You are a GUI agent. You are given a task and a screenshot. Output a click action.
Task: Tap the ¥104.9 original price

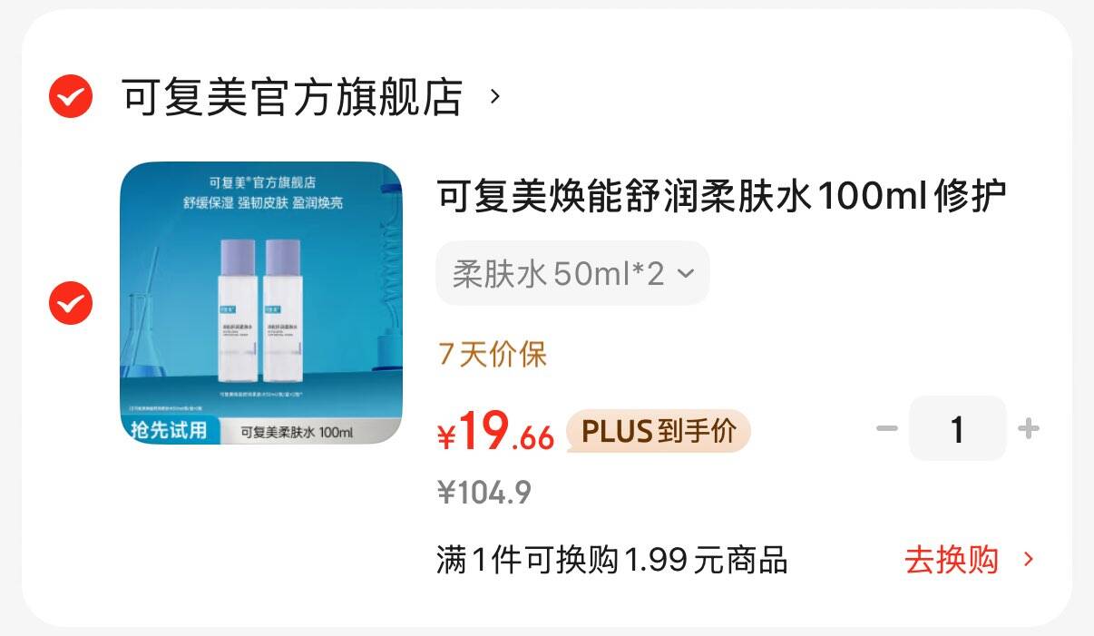[x=484, y=493]
